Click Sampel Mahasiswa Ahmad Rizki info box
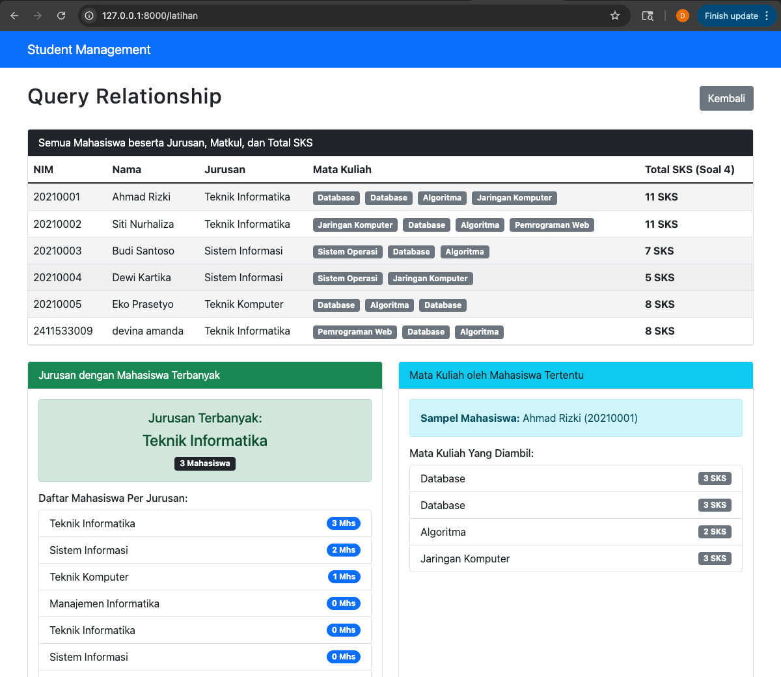 click(x=576, y=418)
